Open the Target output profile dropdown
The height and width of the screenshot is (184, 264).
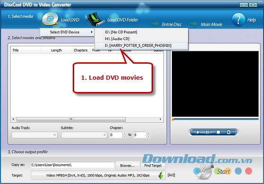pyautogui.click(x=98, y=176)
